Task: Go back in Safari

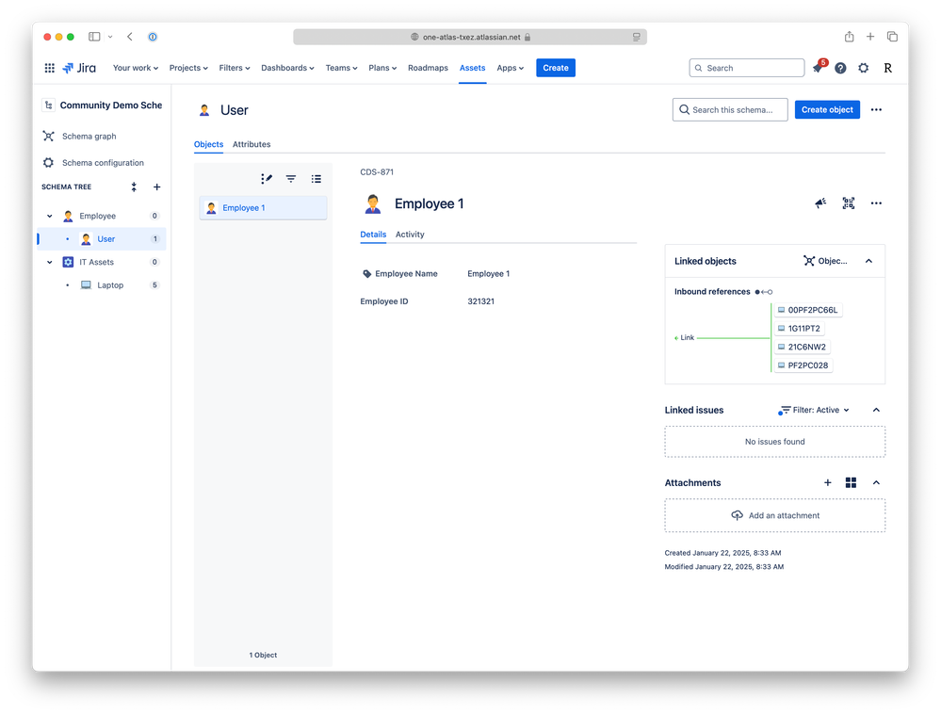Action: pyautogui.click(x=130, y=37)
